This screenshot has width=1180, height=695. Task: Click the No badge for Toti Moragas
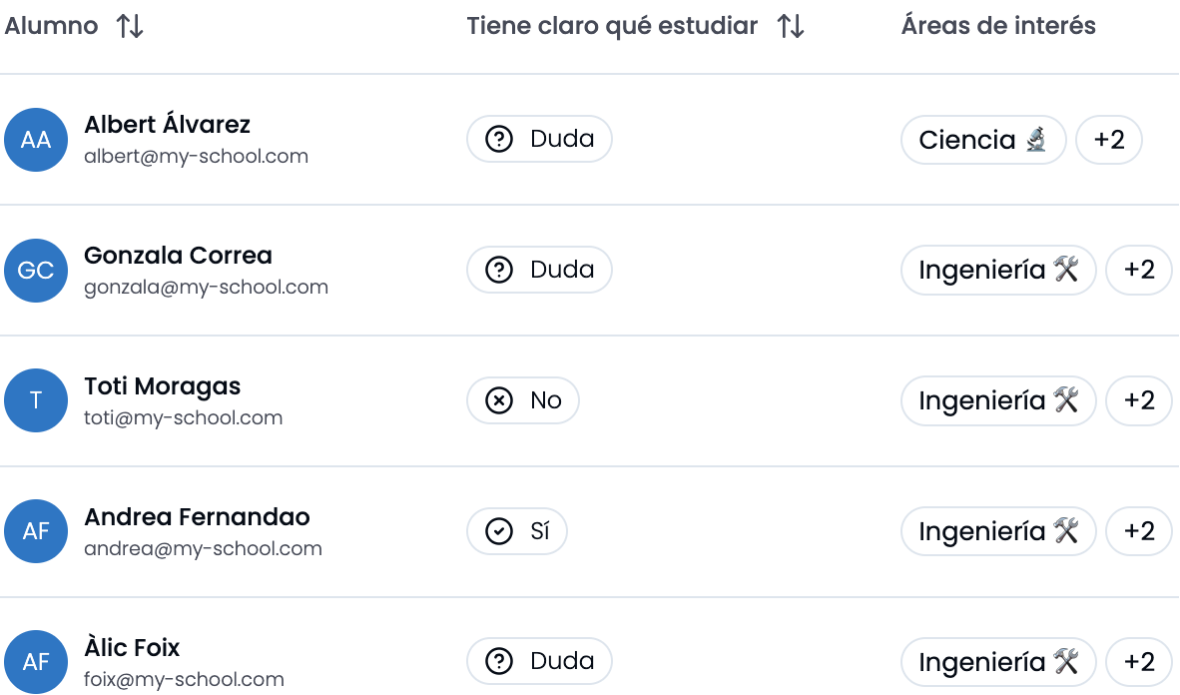[x=523, y=400]
